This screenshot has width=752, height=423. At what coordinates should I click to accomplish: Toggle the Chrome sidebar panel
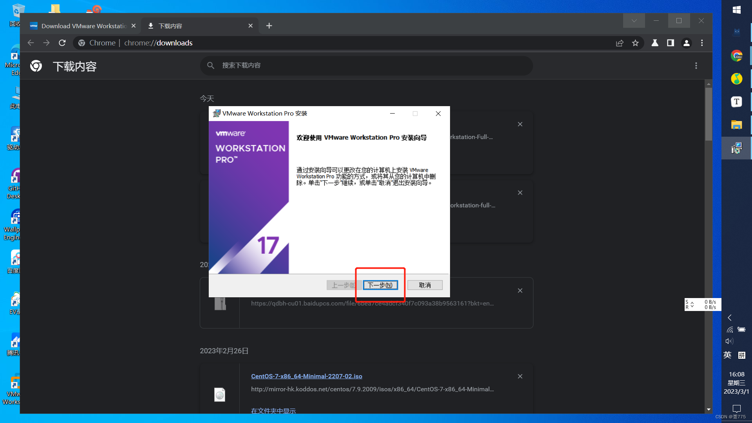[670, 42]
